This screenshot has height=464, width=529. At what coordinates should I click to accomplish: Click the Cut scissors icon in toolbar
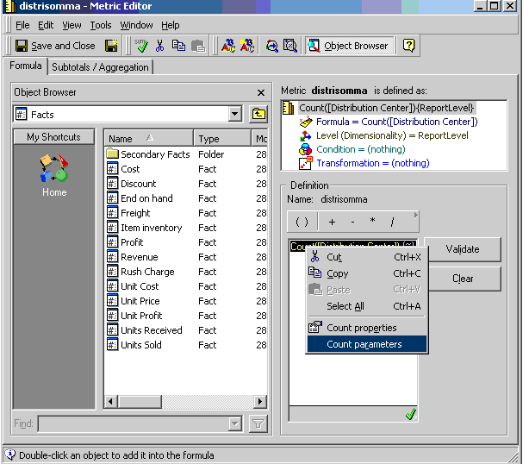[x=160, y=46]
